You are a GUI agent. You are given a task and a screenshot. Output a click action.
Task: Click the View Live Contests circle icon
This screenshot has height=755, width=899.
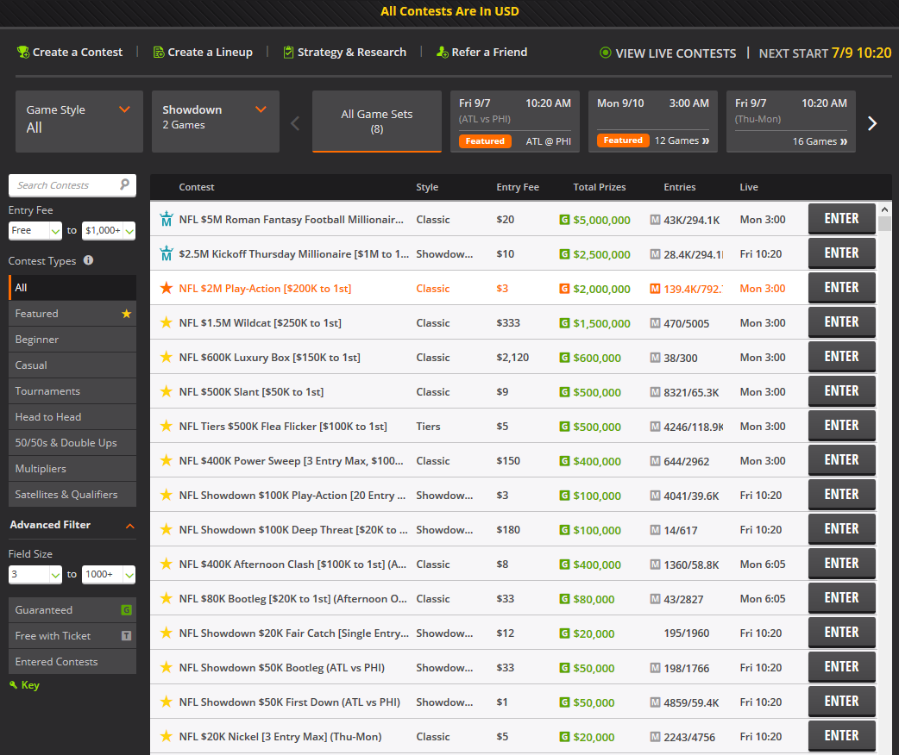click(605, 53)
